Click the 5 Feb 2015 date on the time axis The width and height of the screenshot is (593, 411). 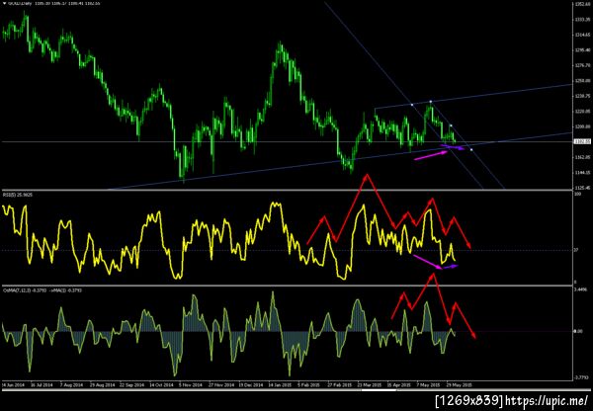[x=310, y=384]
